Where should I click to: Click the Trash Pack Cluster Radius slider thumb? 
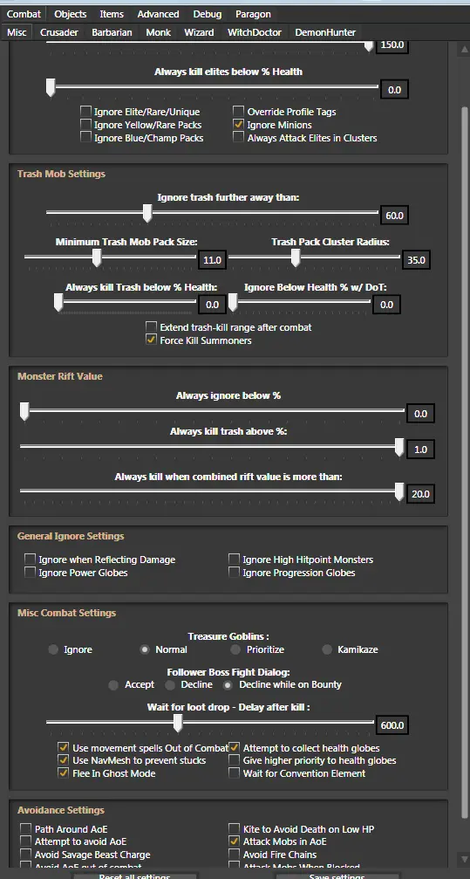point(296,258)
